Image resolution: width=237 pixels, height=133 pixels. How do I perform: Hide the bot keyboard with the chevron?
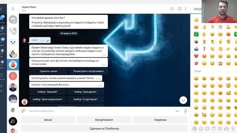tap(177, 111)
